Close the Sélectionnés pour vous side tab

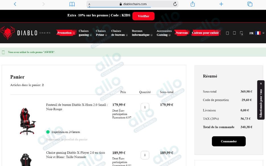pos(261,83)
